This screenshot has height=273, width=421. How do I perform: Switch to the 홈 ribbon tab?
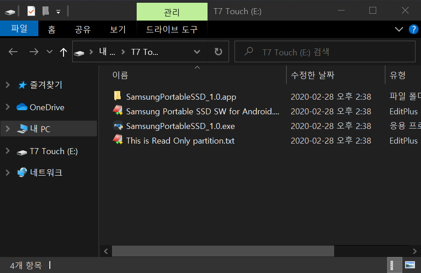(x=52, y=29)
